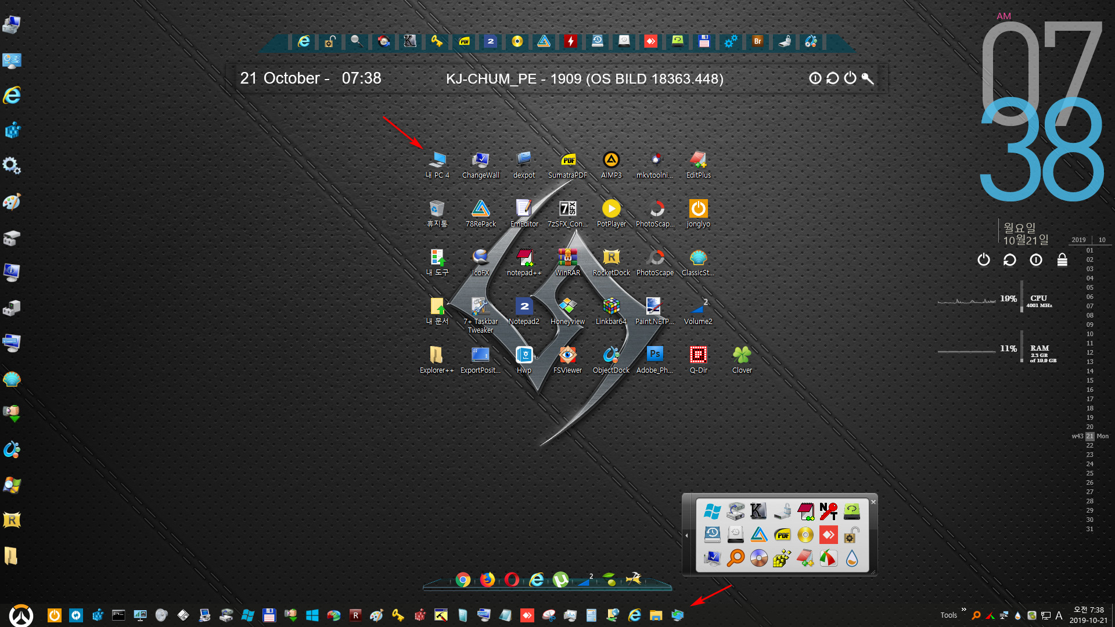The height and width of the screenshot is (627, 1115).
Task: Click the NT red key icon in launcher panel
Action: 829,511
